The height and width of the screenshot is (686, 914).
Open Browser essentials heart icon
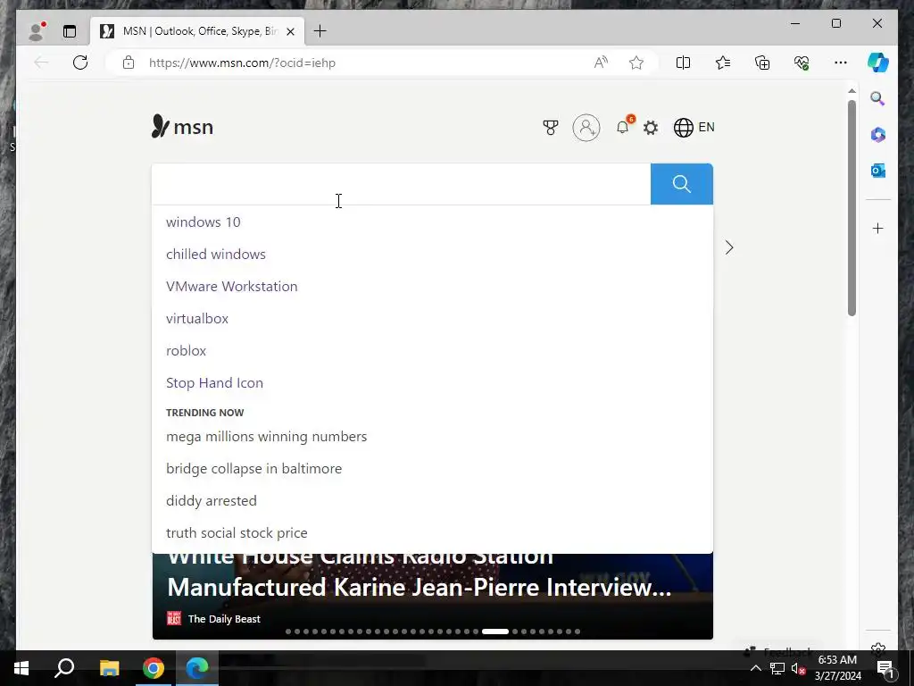tap(802, 63)
